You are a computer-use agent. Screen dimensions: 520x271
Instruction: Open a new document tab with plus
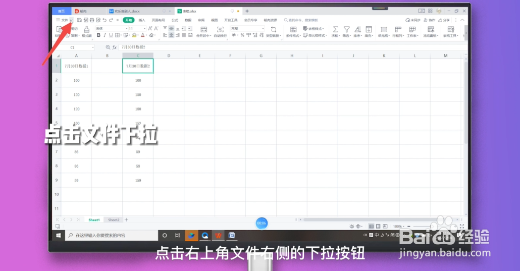point(247,11)
